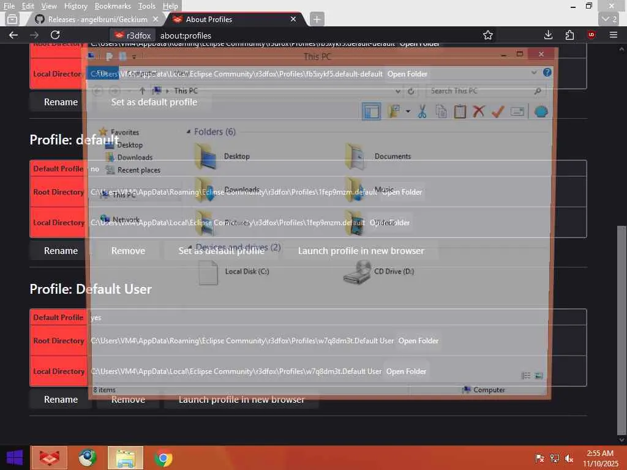Image resolution: width=627 pixels, height=470 pixels.
Task: Select CD Drive (D:)
Action: (x=378, y=272)
